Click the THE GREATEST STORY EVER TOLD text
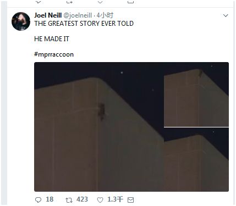The image size is (236, 206). point(84,24)
